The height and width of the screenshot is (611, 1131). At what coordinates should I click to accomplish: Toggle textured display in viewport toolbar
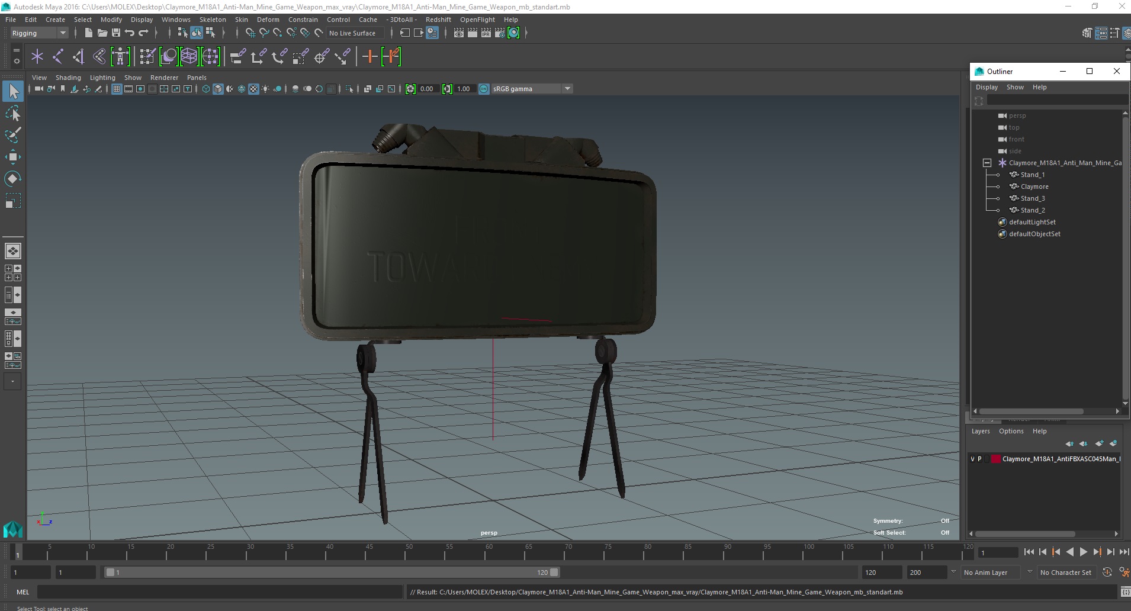[x=253, y=89]
